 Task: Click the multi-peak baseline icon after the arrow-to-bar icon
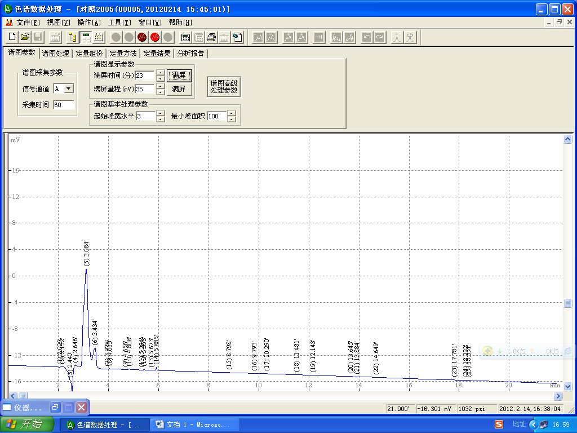click(336, 37)
